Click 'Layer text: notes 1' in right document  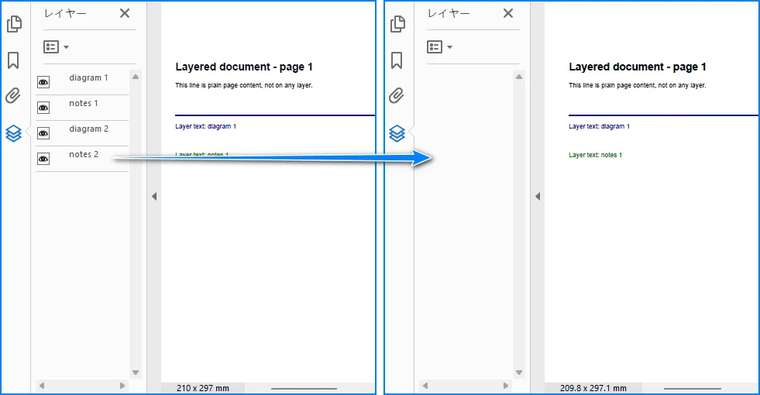595,155
